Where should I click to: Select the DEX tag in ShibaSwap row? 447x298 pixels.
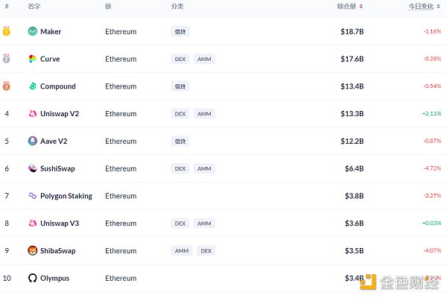click(206, 250)
